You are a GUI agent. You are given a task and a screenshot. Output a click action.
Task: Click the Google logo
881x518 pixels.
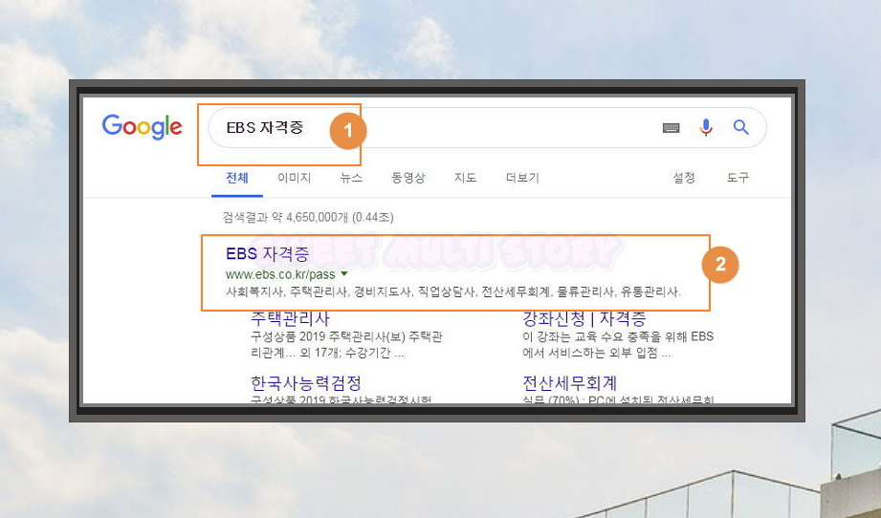[142, 126]
